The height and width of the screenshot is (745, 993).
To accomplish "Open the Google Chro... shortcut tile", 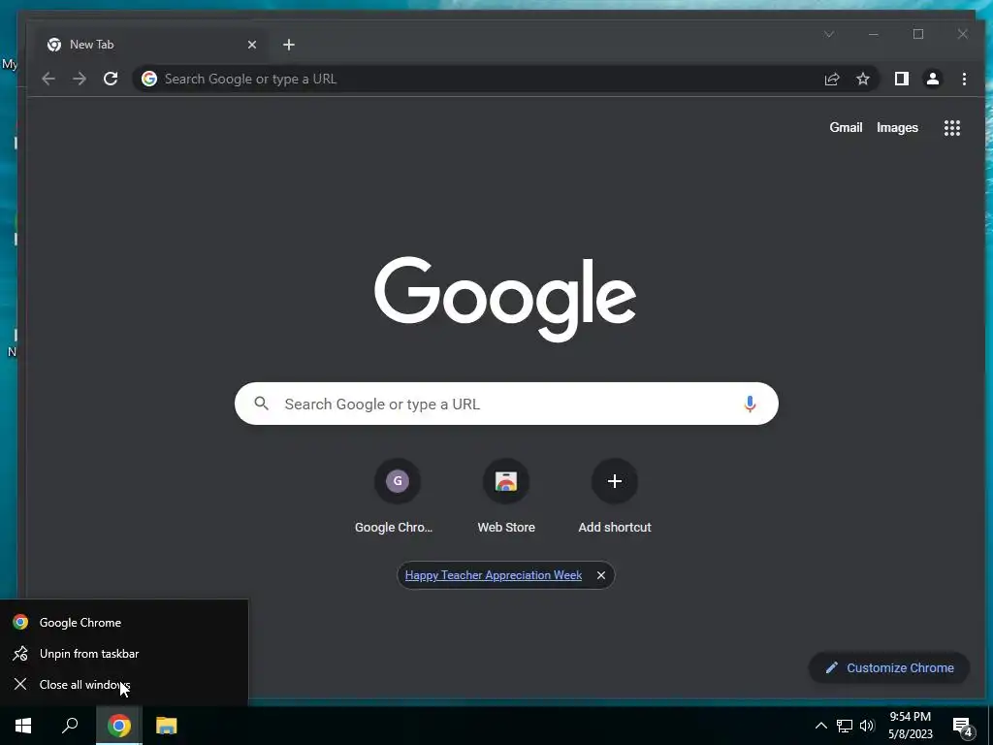I will point(397,481).
